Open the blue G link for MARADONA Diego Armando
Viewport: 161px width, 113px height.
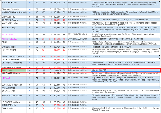click(x=30, y=12)
